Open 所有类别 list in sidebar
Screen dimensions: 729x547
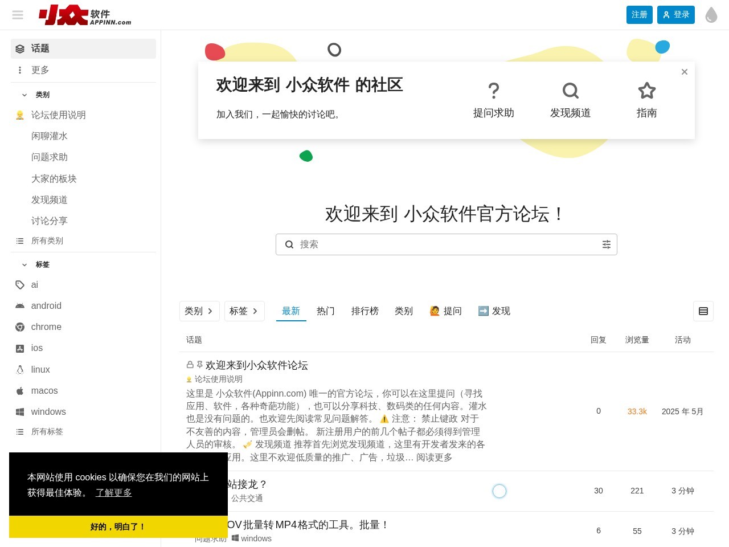[x=83, y=240]
